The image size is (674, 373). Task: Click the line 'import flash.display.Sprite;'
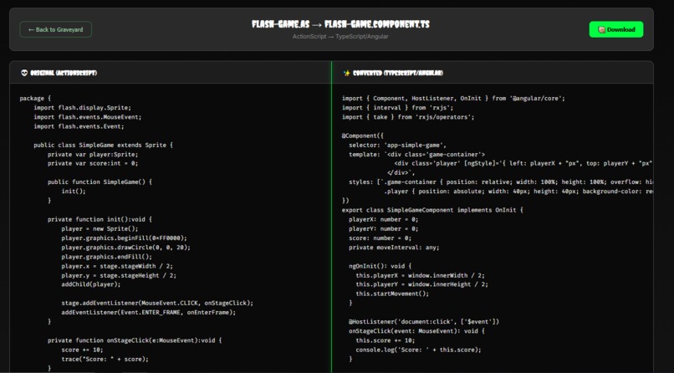[83, 107]
